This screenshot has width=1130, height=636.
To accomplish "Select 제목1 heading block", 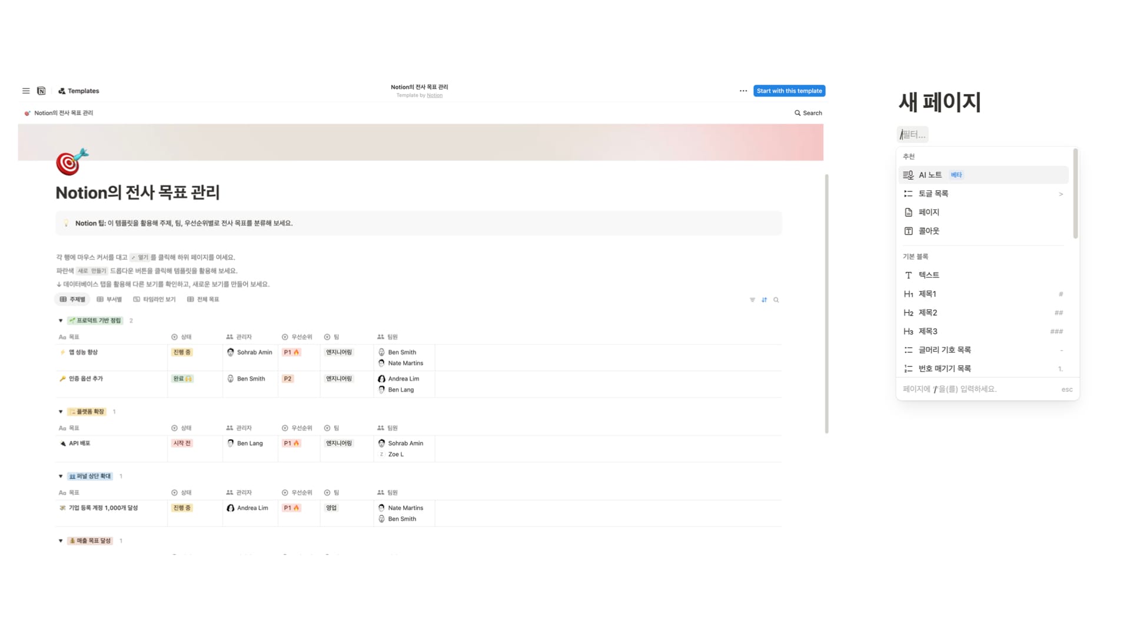I will click(x=983, y=294).
